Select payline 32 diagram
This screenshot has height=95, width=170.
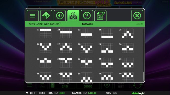coord(66,63)
